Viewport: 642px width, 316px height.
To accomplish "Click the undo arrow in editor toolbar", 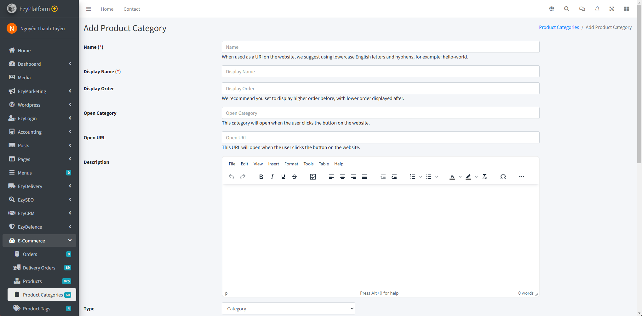I will coord(231,177).
